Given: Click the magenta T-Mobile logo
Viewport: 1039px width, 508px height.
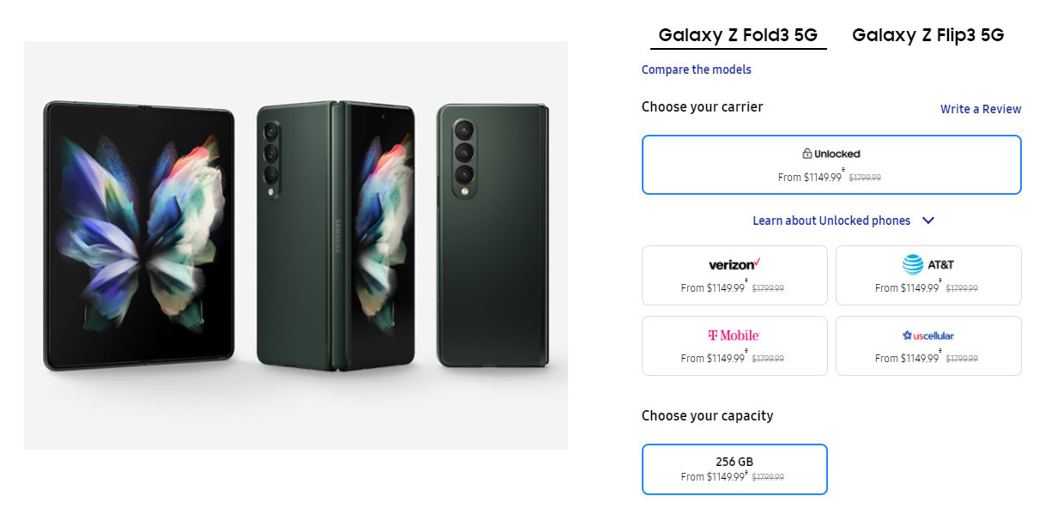Looking at the screenshot, I should [734, 335].
